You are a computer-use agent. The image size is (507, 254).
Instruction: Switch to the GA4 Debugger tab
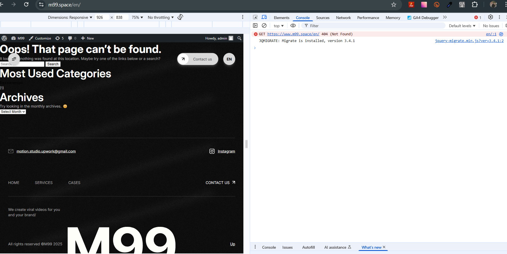point(423,18)
